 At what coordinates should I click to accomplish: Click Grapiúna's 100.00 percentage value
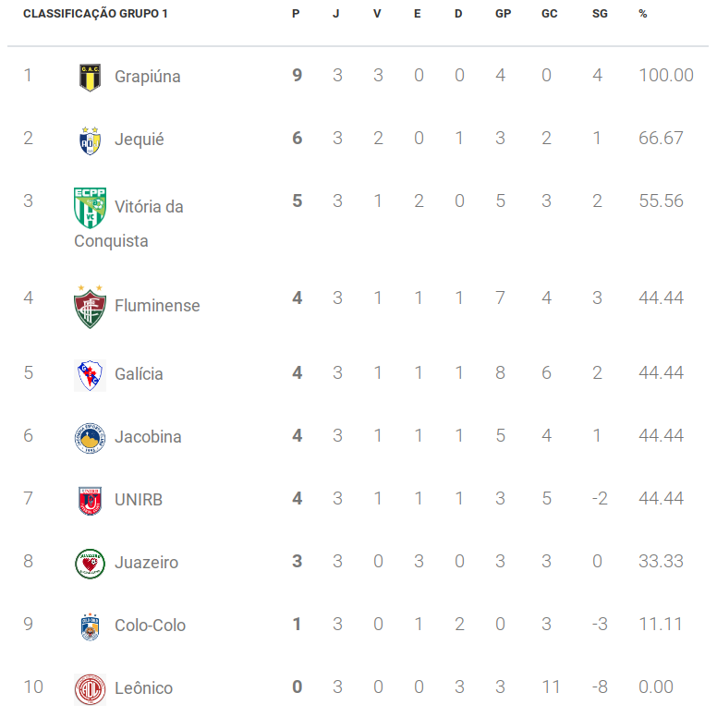666,75
